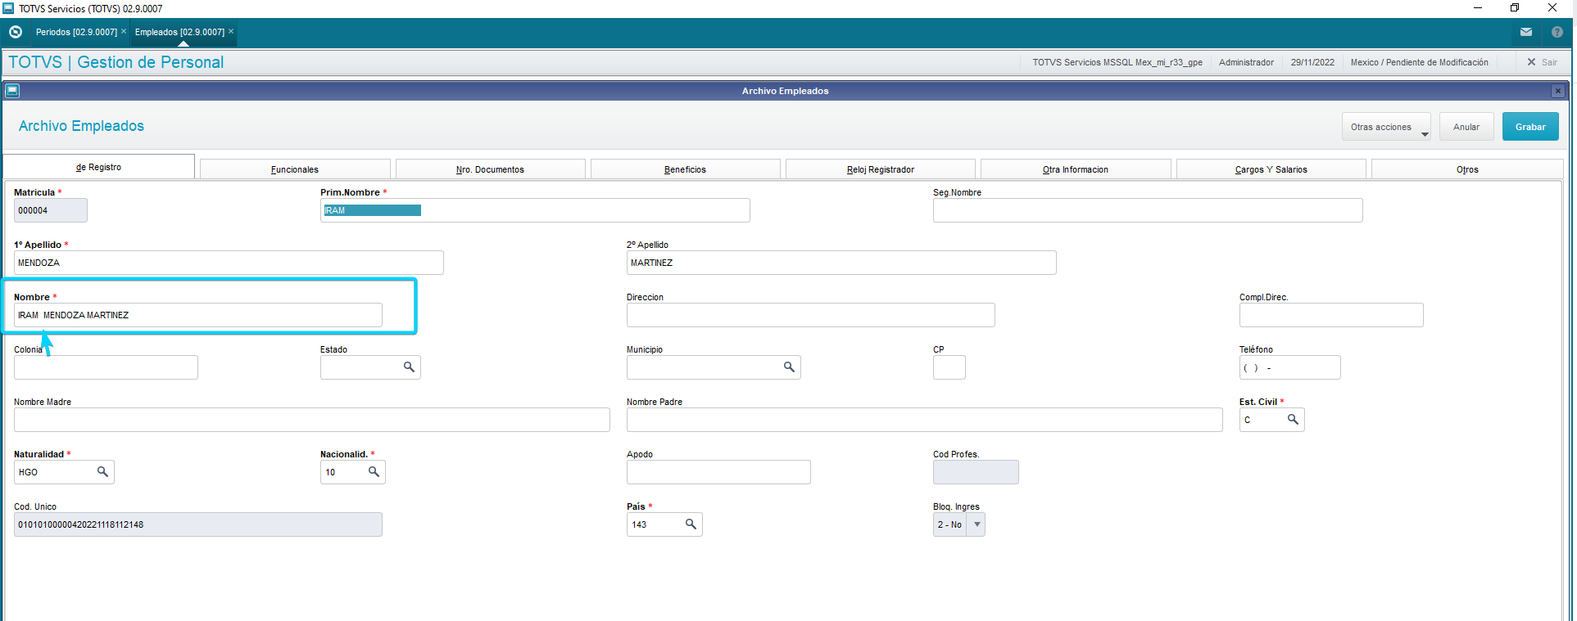Open the Est. Civil lookup magnifier
The height and width of the screenshot is (621, 1577).
[1293, 420]
